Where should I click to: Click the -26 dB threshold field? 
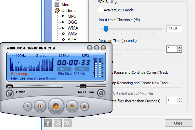click(x=174, y=29)
